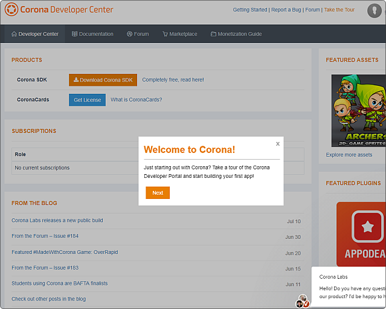Open the top-right Forum link
The image size is (386, 309).
[x=313, y=10]
